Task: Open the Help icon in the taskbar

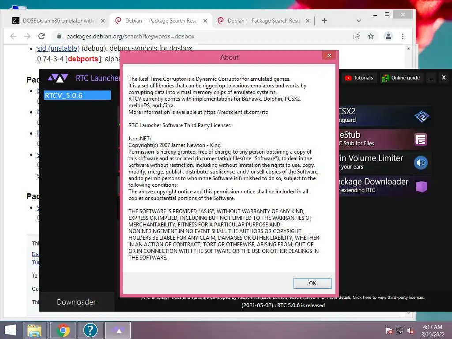Action: [90, 330]
